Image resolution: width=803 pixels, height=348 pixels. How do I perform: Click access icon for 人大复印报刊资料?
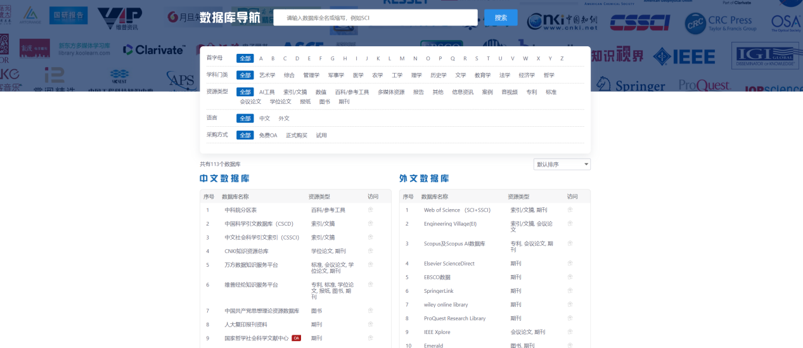pyautogui.click(x=371, y=325)
